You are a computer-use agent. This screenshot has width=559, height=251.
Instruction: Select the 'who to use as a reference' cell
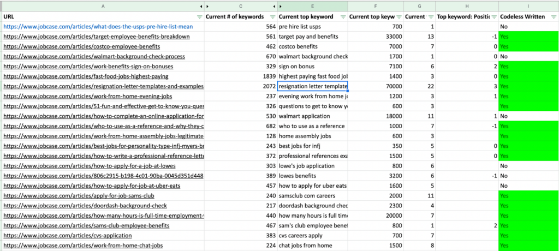(x=313, y=126)
